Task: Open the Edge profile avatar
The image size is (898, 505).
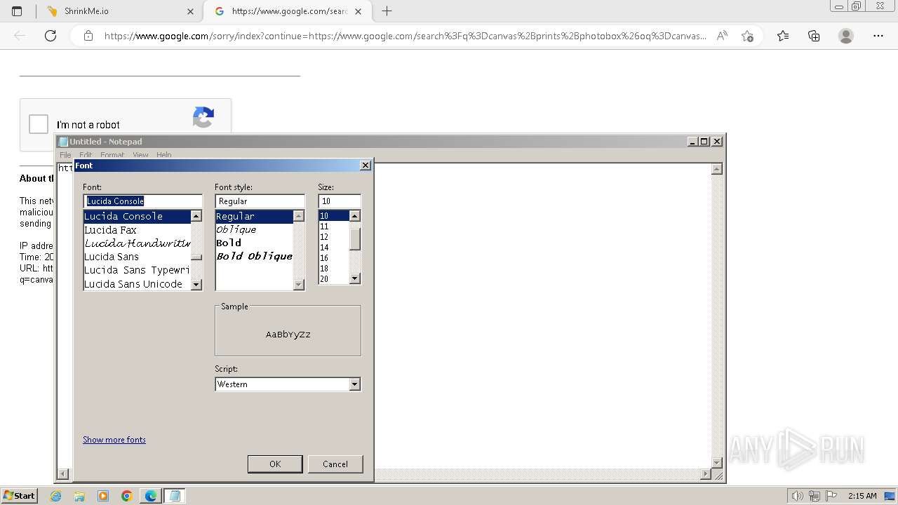Action: coord(846,36)
